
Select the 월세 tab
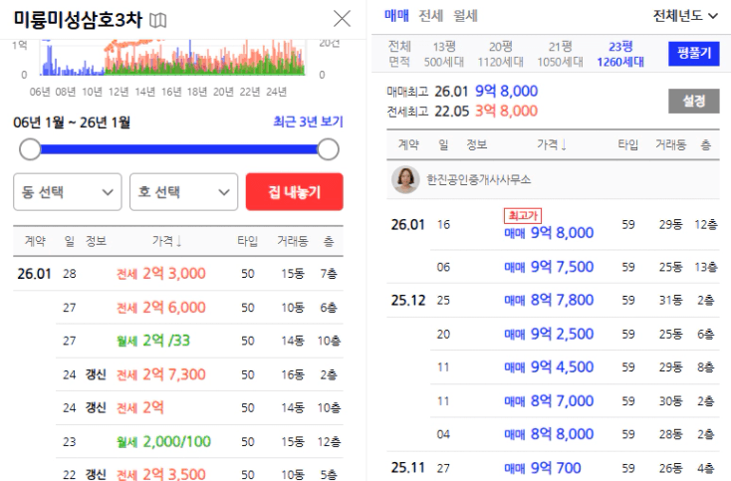(465, 16)
